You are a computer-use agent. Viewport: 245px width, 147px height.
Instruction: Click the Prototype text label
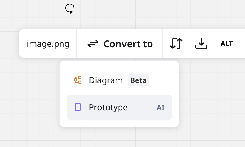pyautogui.click(x=108, y=107)
